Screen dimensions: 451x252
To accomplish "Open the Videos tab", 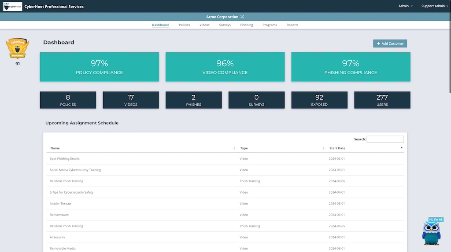I will (x=204, y=25).
